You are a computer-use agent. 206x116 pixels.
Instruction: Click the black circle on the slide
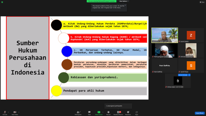click(56, 25)
